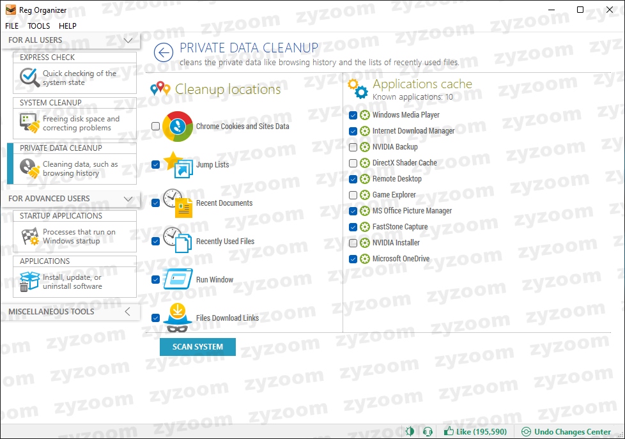Click the Private Data Cleanup sidebar icon
The width and height of the screenshot is (625, 439).
click(30, 168)
